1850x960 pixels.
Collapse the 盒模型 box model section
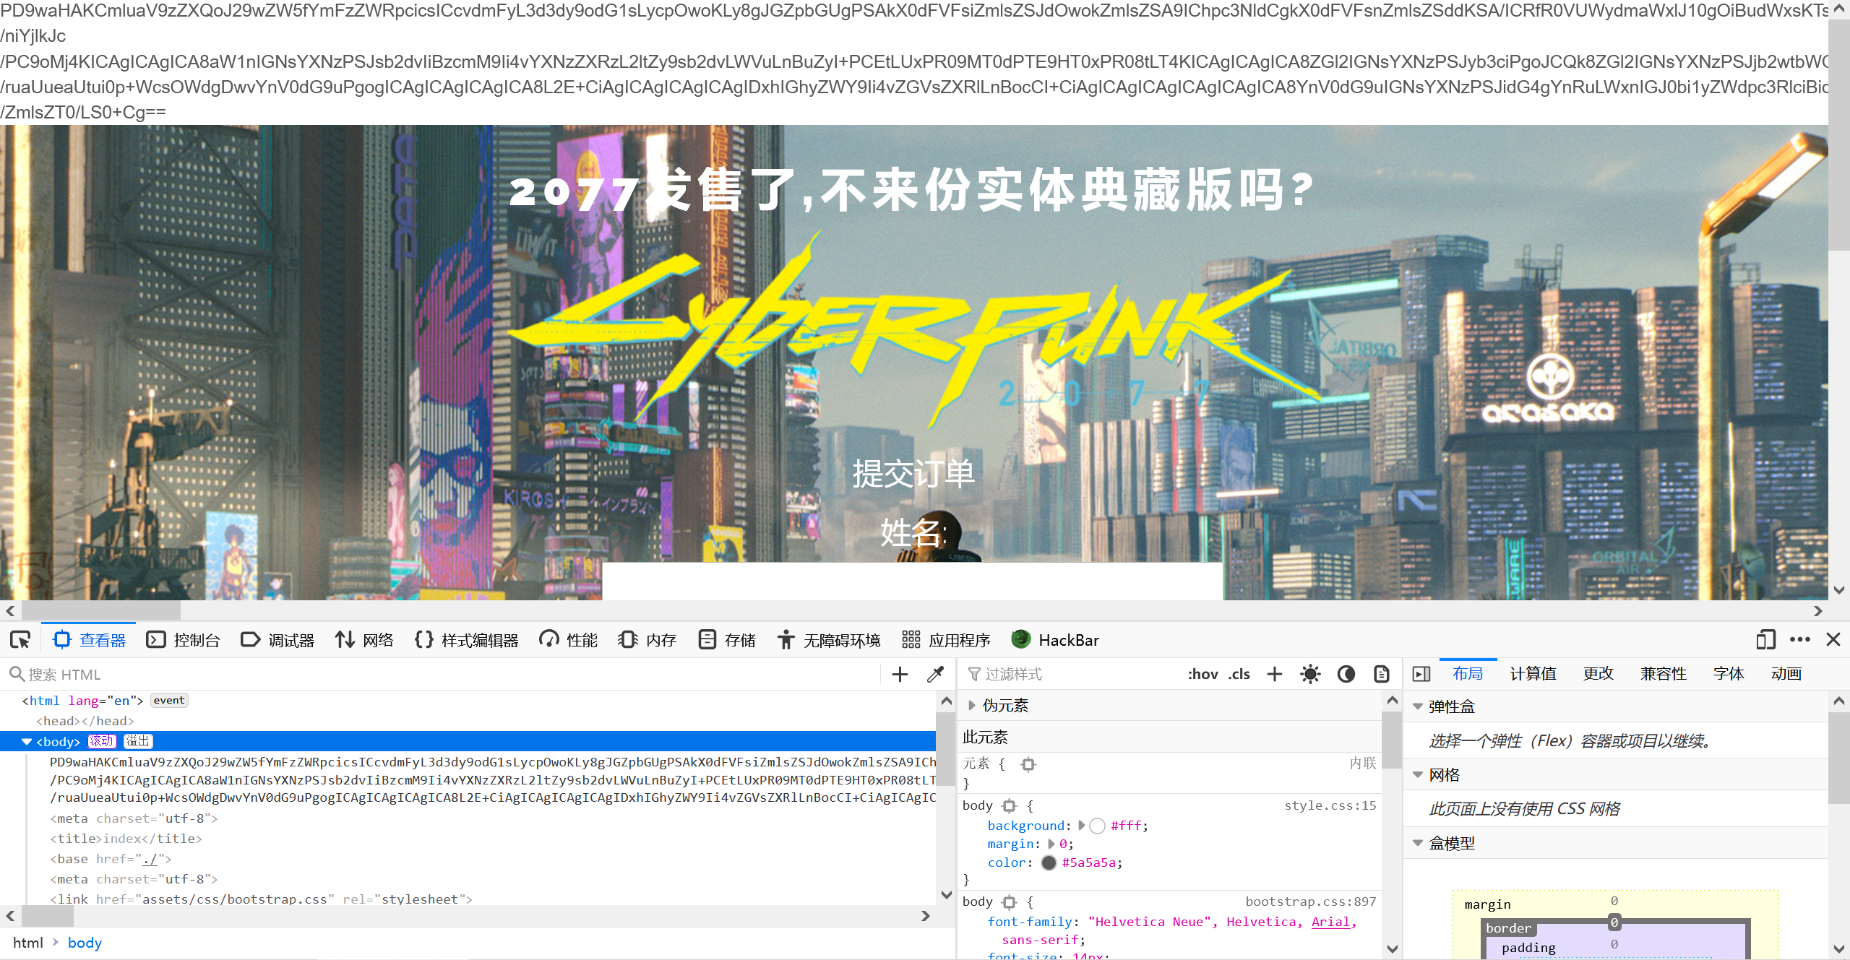click(x=1417, y=843)
